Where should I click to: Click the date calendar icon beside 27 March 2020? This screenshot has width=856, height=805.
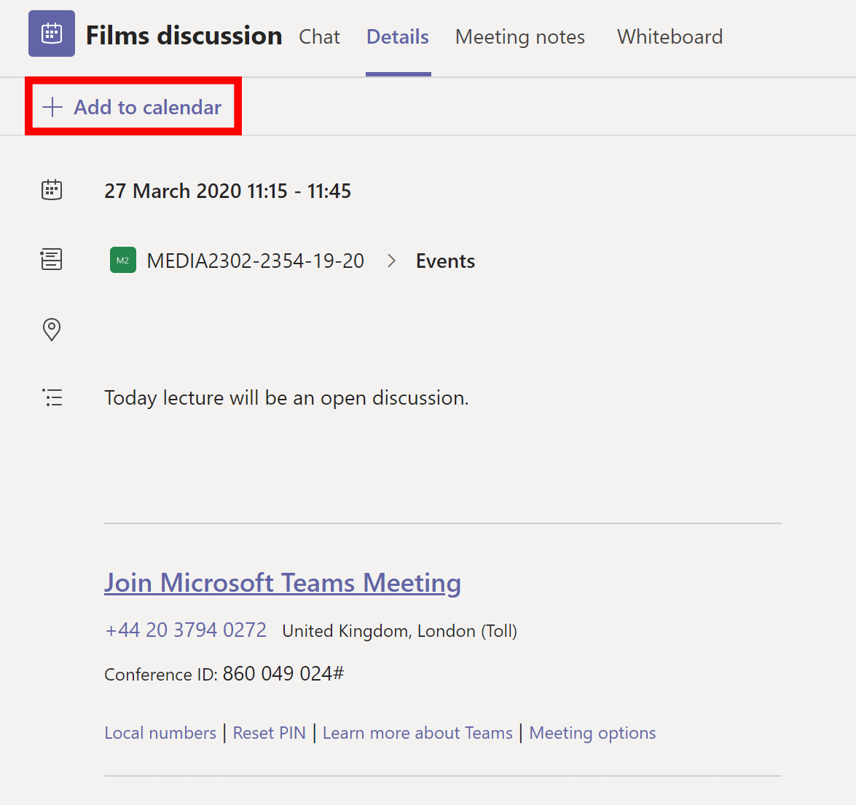pos(52,191)
